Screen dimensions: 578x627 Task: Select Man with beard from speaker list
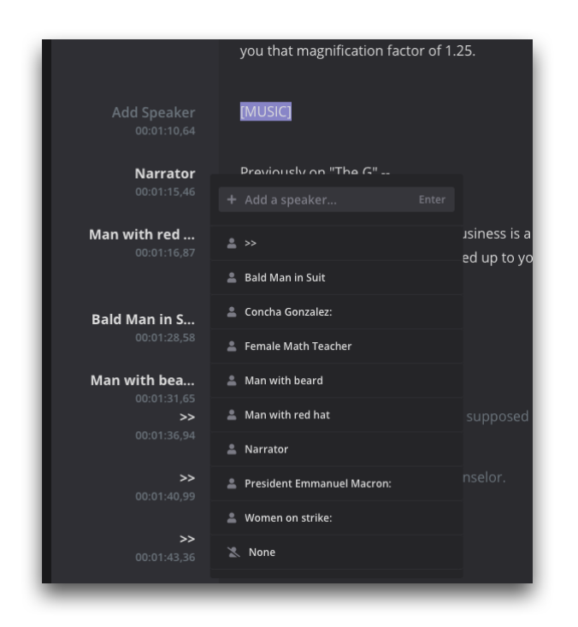336,381
